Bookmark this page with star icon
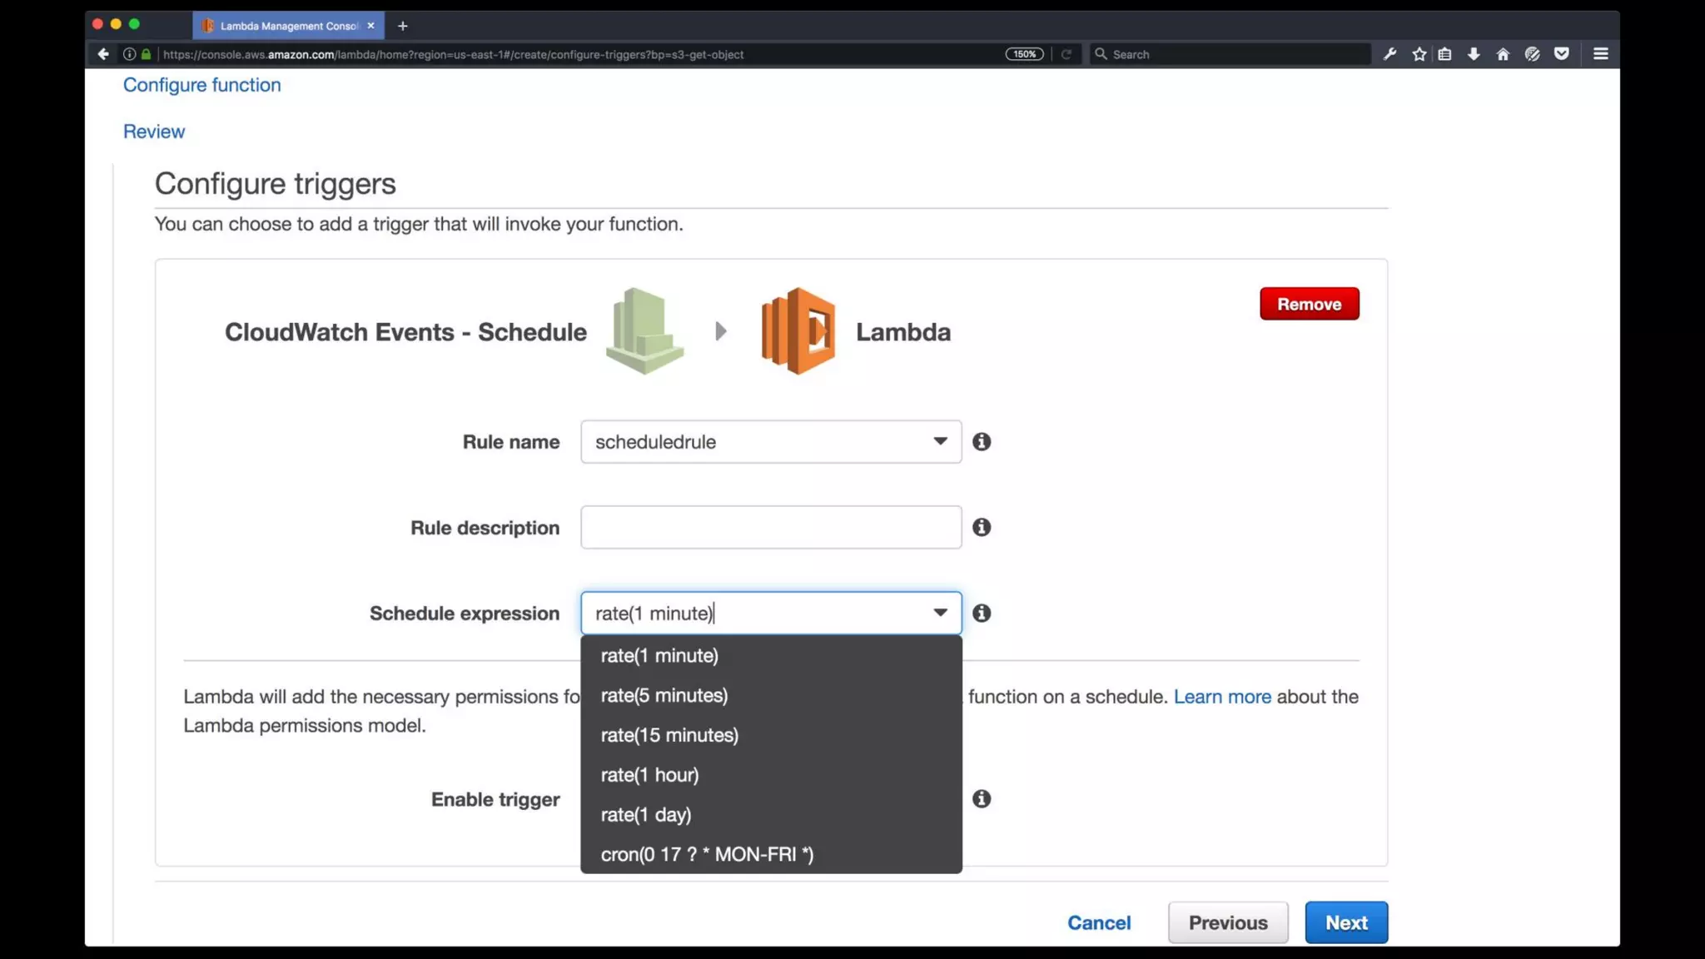 (x=1419, y=54)
